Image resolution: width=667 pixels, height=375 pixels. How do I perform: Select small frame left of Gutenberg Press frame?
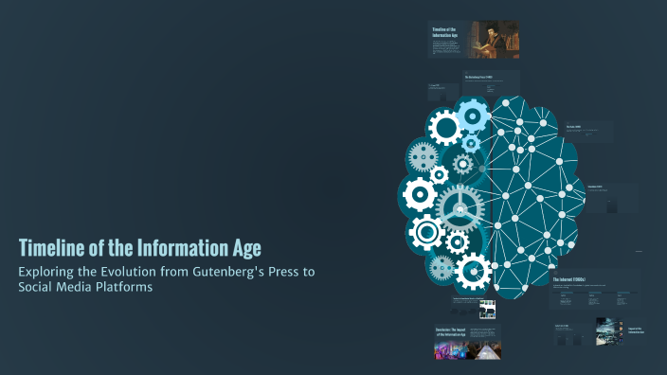(442, 92)
